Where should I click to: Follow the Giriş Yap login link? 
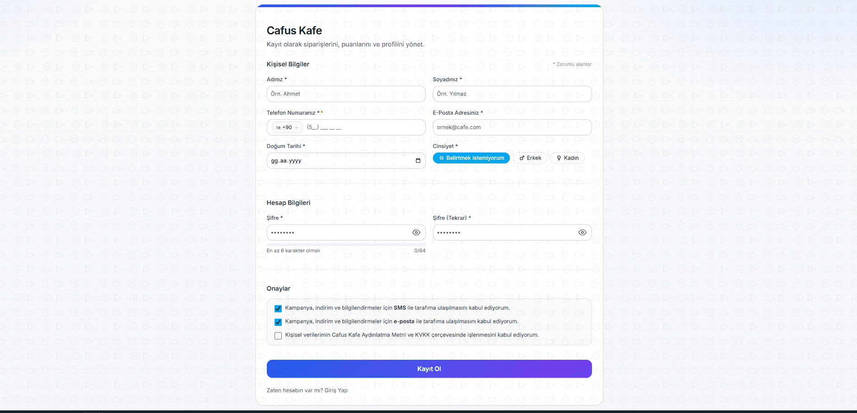(336, 390)
